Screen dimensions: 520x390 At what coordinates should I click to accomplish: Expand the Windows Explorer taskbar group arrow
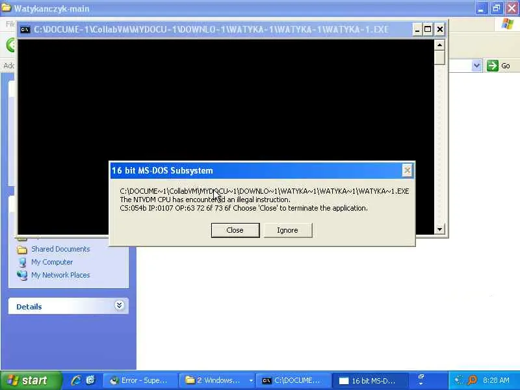point(251,381)
